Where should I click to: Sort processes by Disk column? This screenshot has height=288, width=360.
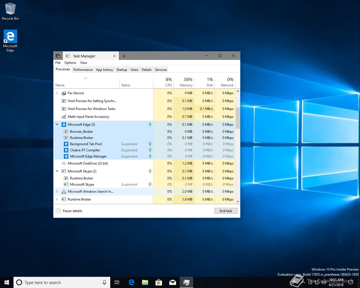[204, 82]
